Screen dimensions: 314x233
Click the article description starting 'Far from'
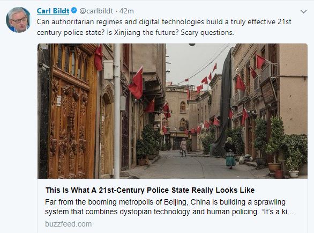(169, 207)
